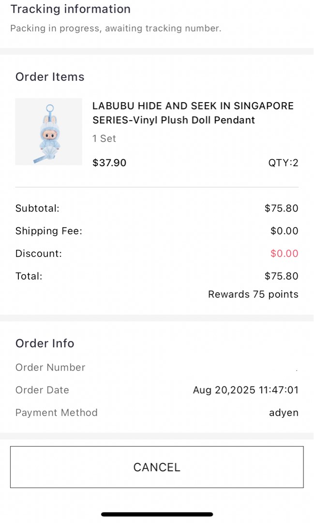
Task: Tap the 'Rewards 75 points' text
Action: (253, 294)
